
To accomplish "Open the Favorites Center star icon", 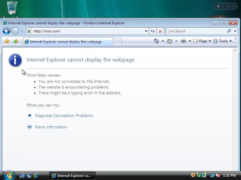I will (7, 41).
